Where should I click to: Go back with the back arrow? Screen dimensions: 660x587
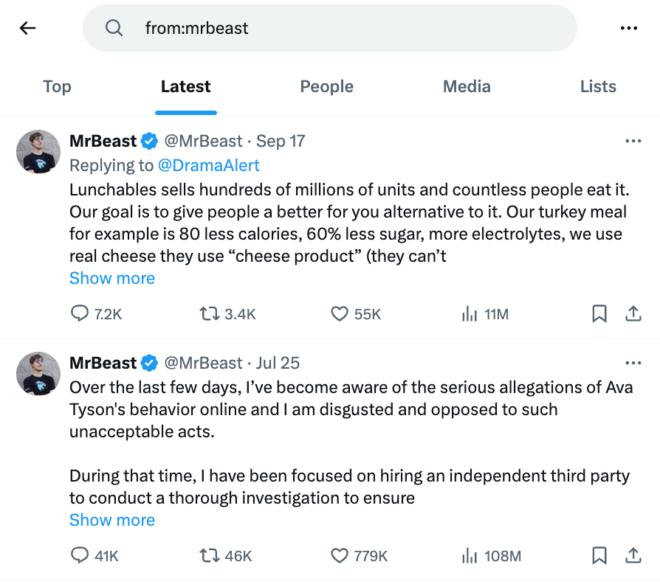pyautogui.click(x=27, y=27)
